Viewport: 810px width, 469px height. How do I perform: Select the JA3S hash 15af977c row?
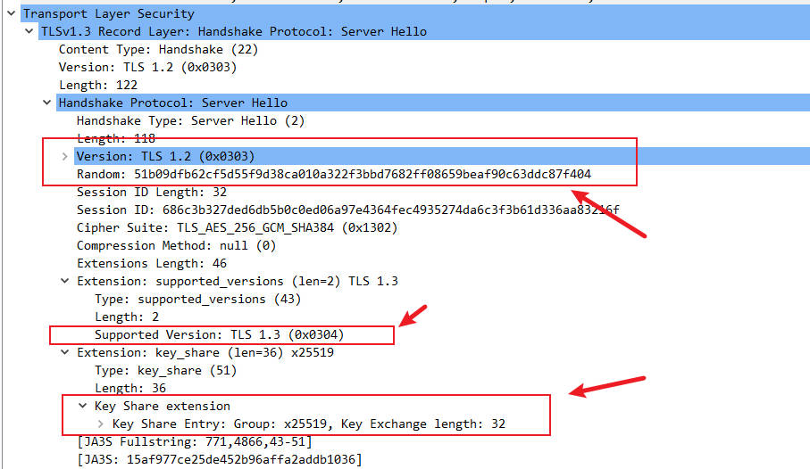219,460
